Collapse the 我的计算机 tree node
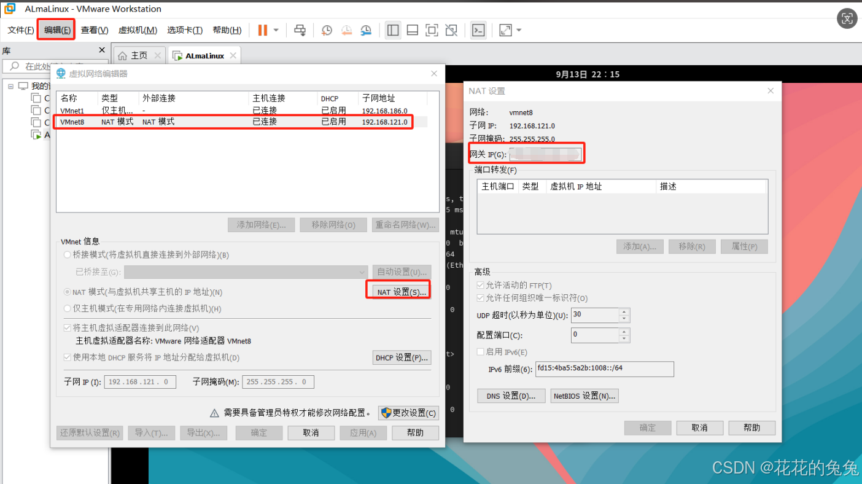 tap(10, 86)
